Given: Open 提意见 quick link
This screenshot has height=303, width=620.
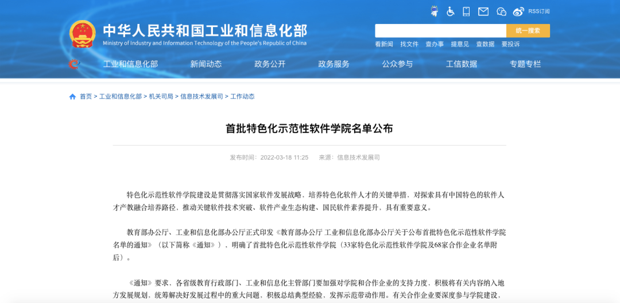Looking at the screenshot, I should tap(460, 44).
